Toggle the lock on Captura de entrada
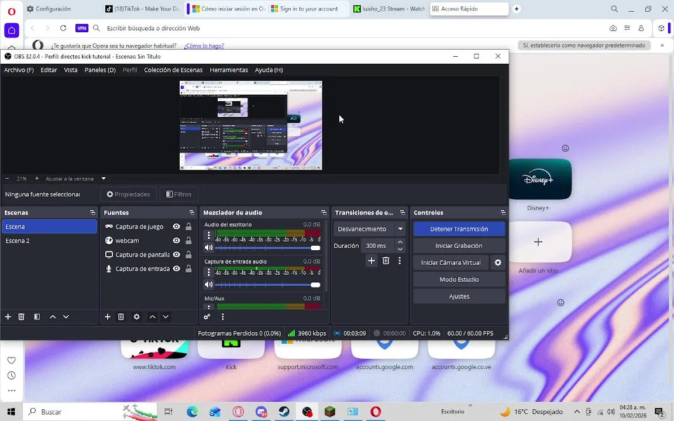Screen dimensions: 674x421 (x=188, y=269)
